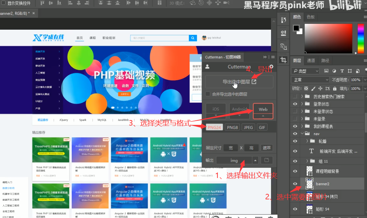
Task: Choose the JPEG format button
Action: 248,128
